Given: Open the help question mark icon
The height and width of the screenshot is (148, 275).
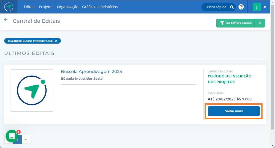Looking at the screenshot, I should [241, 7].
